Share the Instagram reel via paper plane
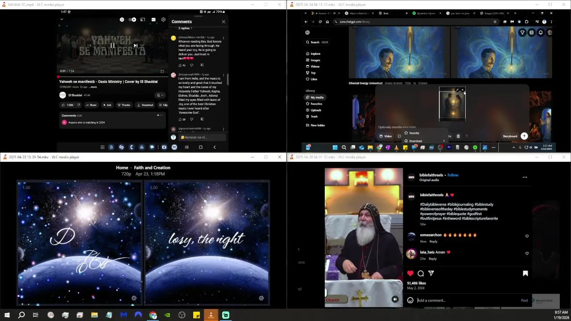Viewport: 571px width, 321px height. (431, 273)
